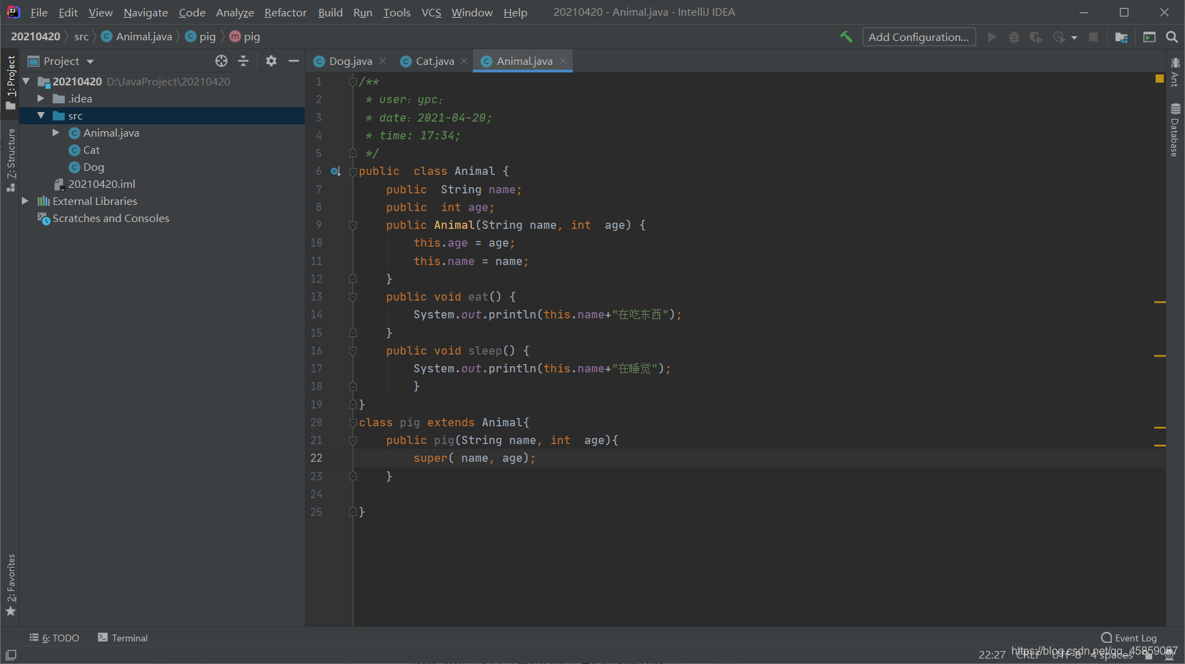Toggle the Favorites tool window
The width and height of the screenshot is (1185, 664).
tap(10, 585)
